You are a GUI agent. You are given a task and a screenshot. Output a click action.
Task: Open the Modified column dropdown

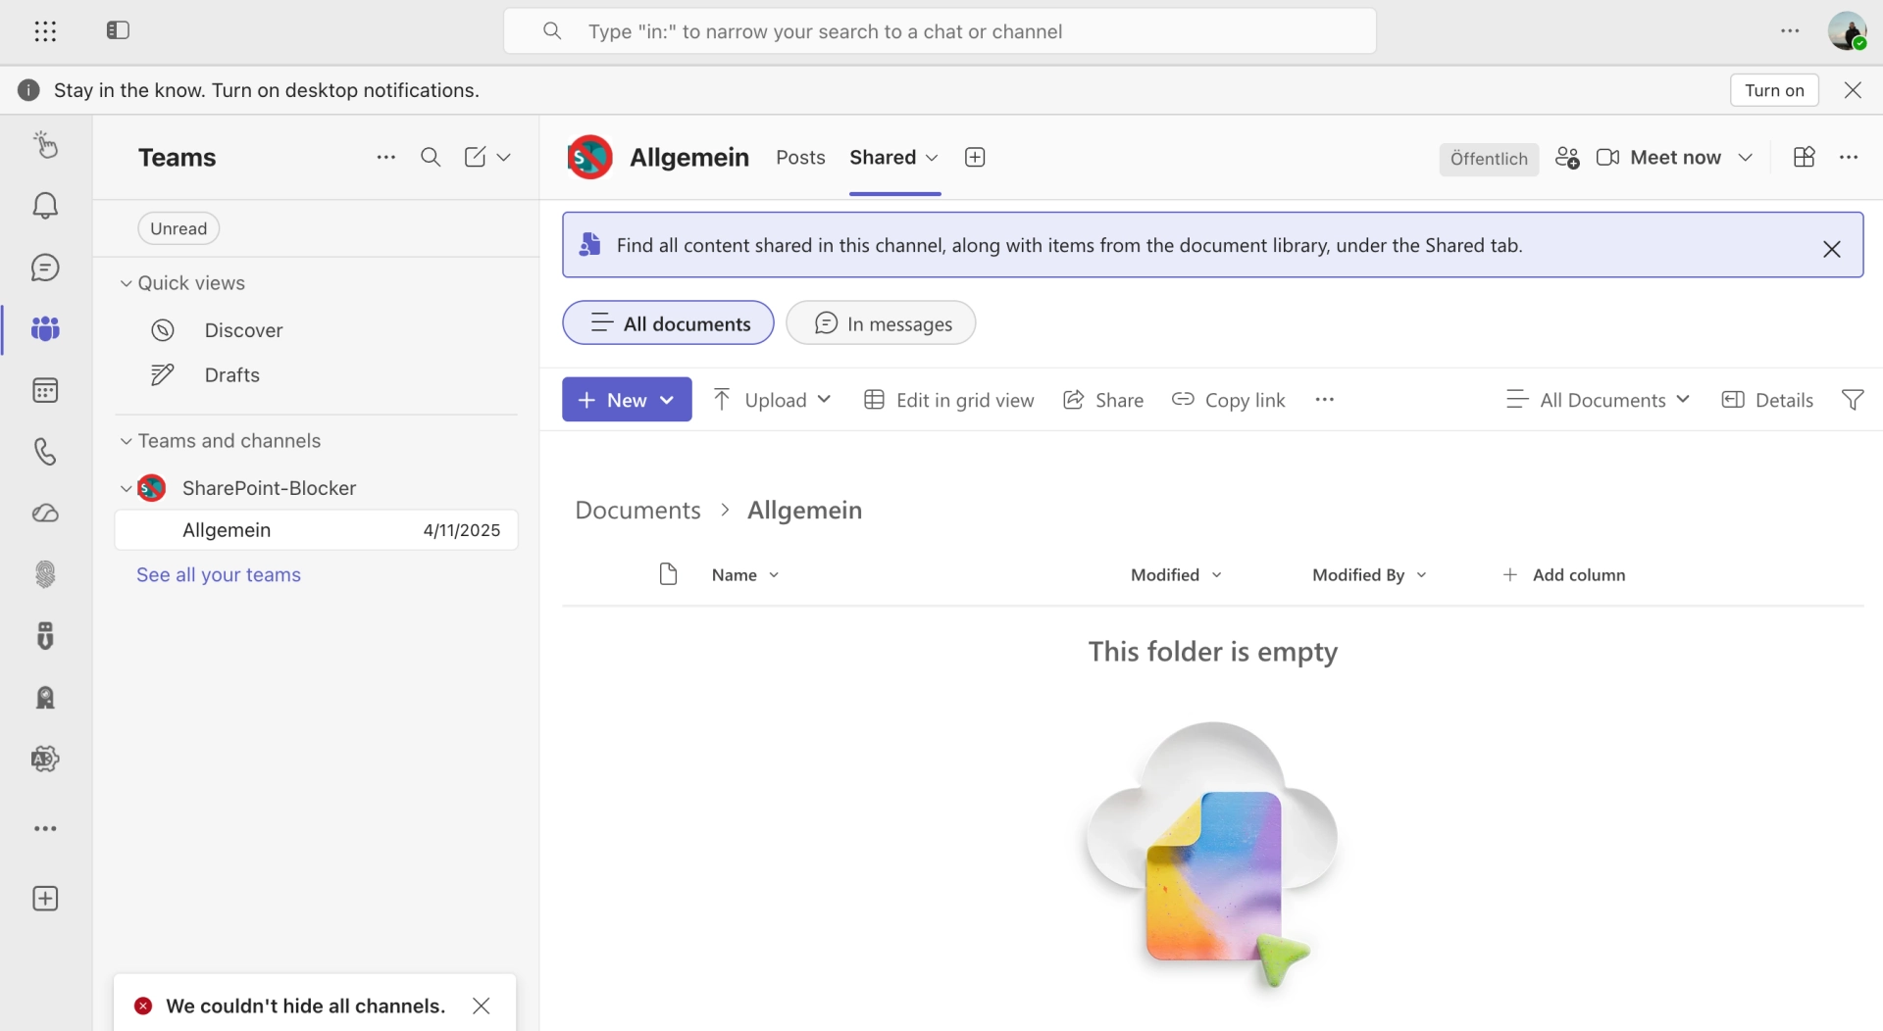pos(1217,575)
